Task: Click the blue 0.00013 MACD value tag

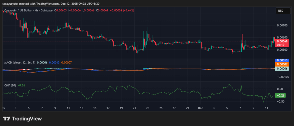Action: (x=281, y=61)
